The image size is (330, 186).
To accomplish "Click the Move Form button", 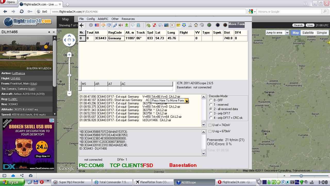I will (236, 25).
